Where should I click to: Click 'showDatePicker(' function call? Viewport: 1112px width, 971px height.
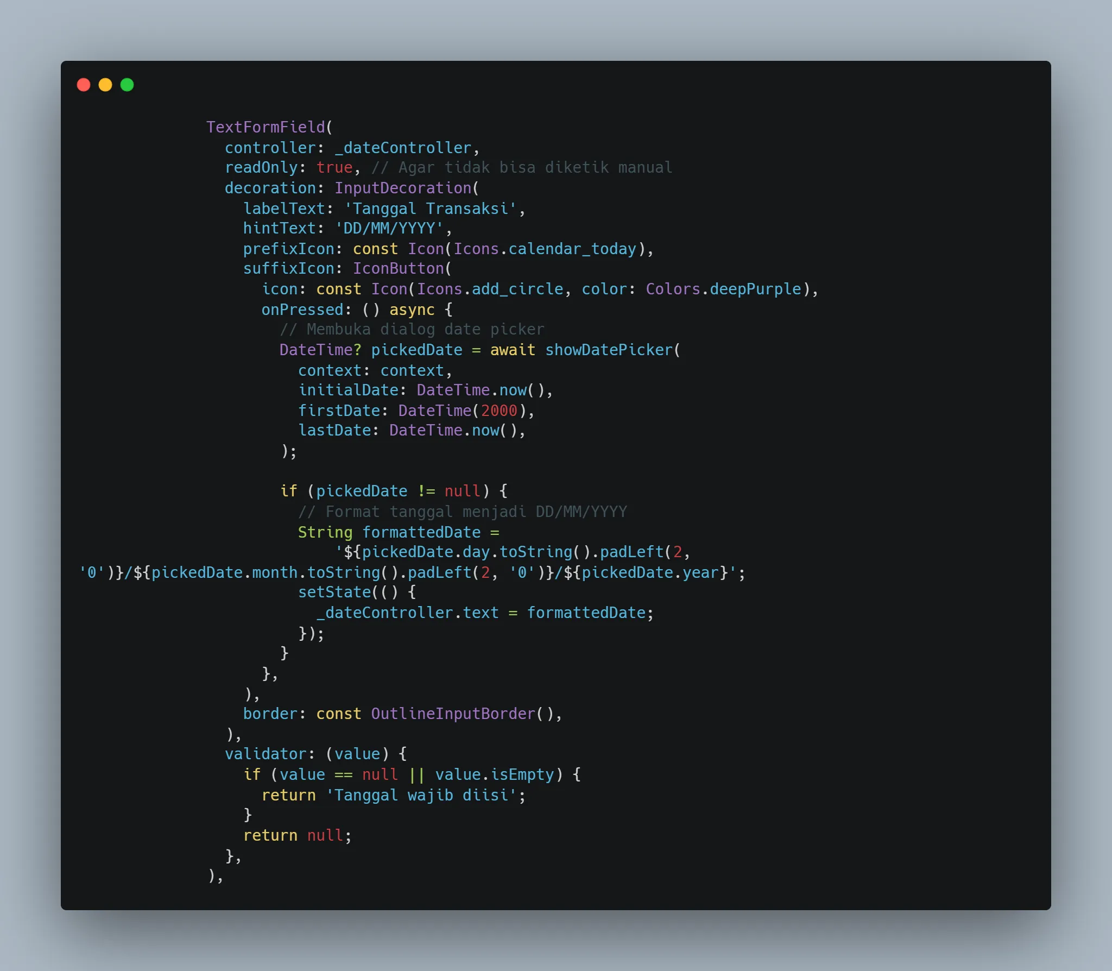coord(613,350)
